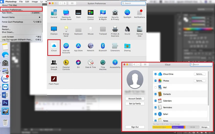215x134 pixels.
Task: Open Energy Saver preferences
Action: click(x=66, y=32)
